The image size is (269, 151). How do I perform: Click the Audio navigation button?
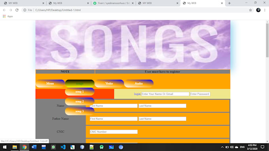(x=138, y=83)
